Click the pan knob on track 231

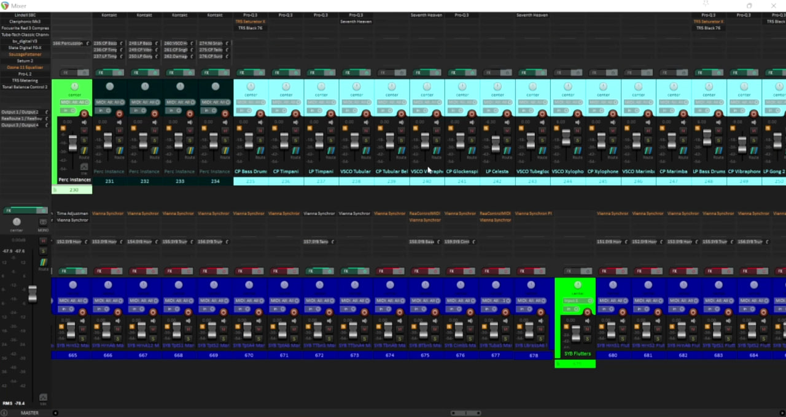[x=110, y=86]
